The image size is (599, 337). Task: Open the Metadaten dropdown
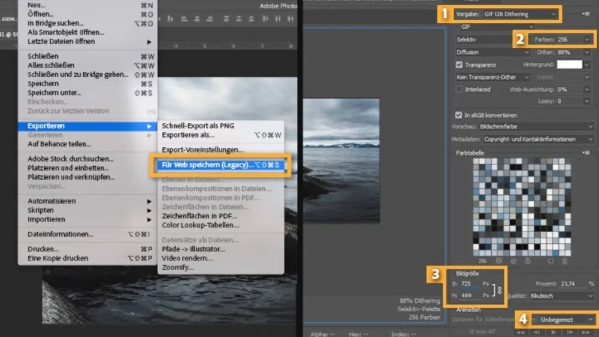(539, 139)
